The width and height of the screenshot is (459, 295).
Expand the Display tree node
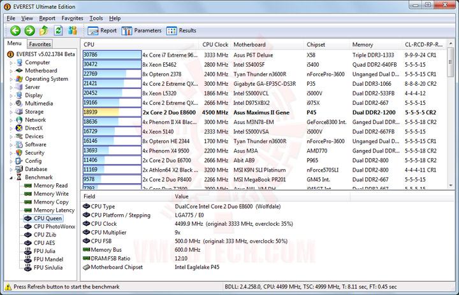click(x=11, y=95)
